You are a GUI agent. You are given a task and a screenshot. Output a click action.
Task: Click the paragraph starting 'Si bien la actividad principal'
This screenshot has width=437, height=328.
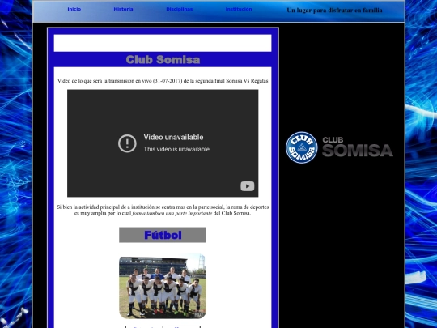tap(163, 210)
